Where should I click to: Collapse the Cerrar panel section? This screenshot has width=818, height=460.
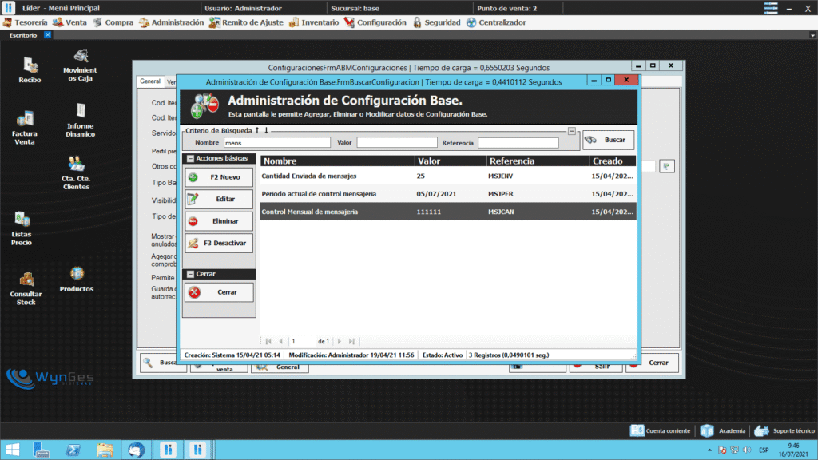[190, 274]
